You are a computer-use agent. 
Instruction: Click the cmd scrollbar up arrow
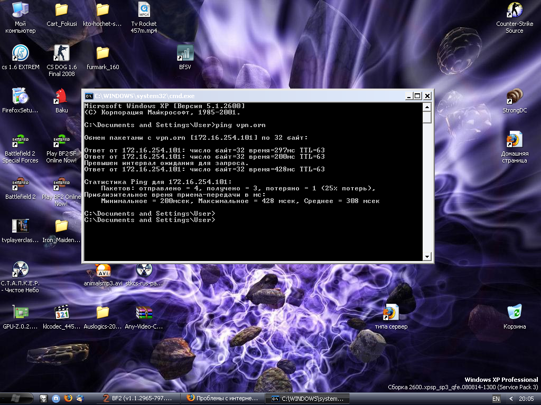click(x=427, y=107)
